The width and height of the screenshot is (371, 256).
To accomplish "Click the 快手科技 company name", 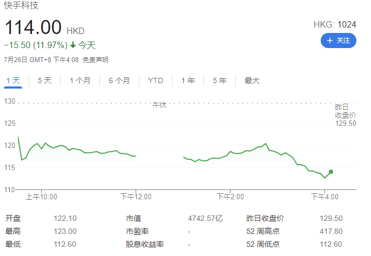I will (x=21, y=6).
